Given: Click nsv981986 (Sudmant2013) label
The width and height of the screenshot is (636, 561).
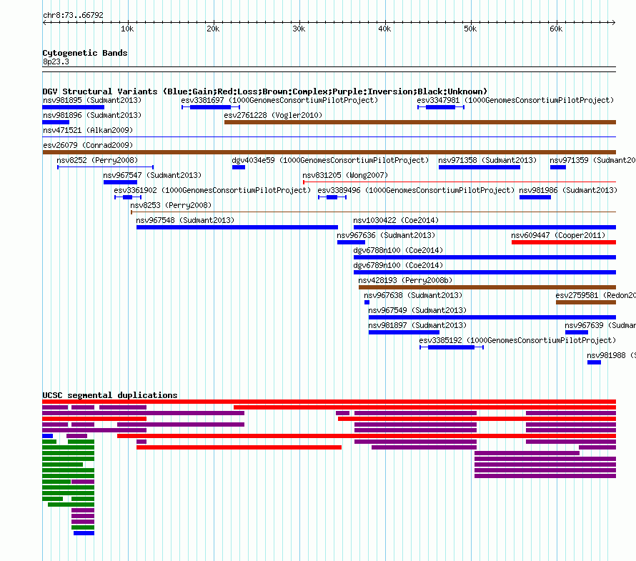Looking at the screenshot, I should [568, 190].
